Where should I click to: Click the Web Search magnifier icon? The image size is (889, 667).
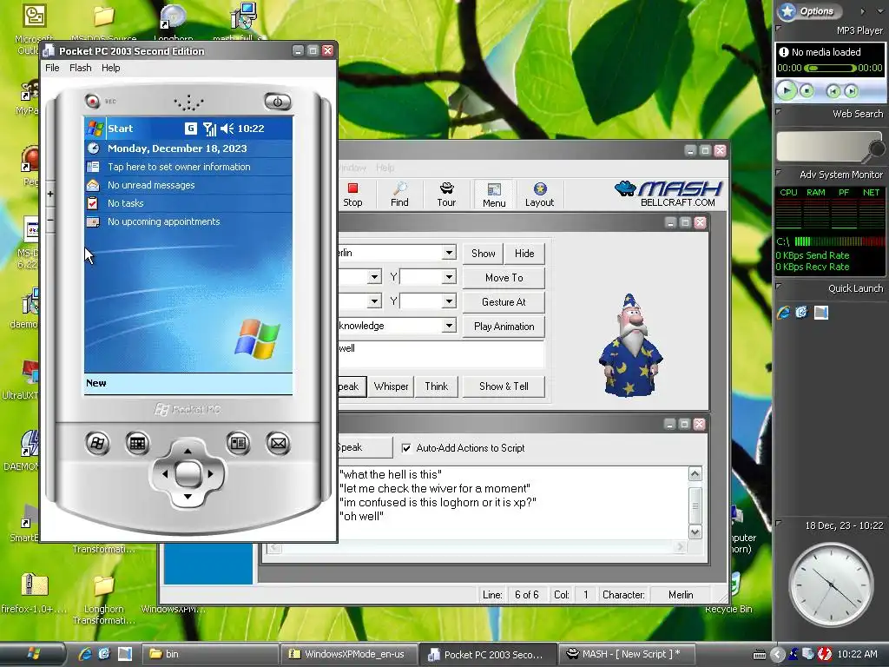[x=876, y=149]
